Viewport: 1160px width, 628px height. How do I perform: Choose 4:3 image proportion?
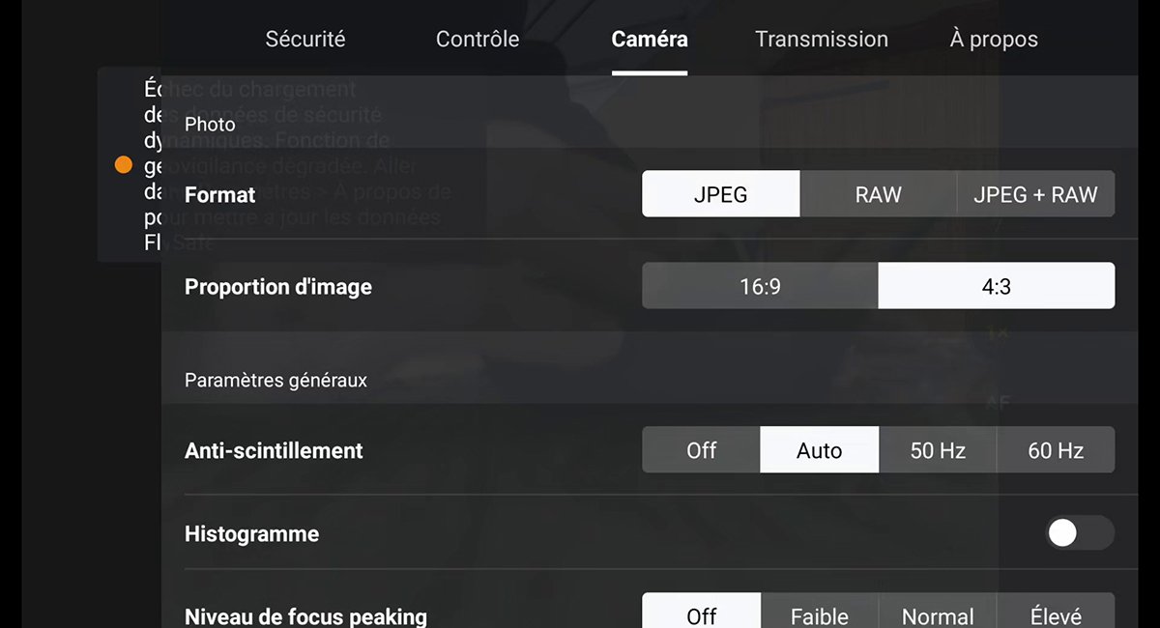997,286
